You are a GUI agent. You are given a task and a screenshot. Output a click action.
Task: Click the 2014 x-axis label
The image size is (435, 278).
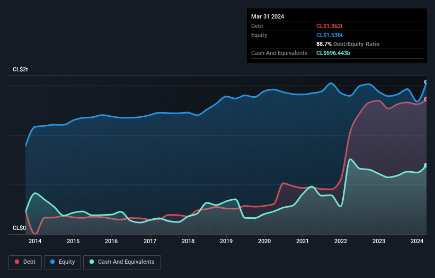pos(35,242)
